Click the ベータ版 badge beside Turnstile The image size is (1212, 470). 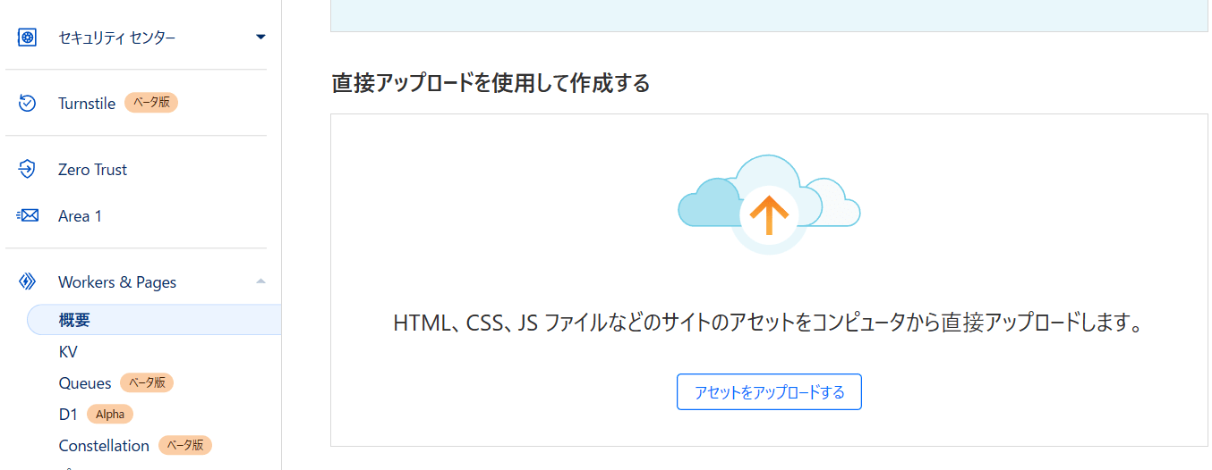point(151,103)
